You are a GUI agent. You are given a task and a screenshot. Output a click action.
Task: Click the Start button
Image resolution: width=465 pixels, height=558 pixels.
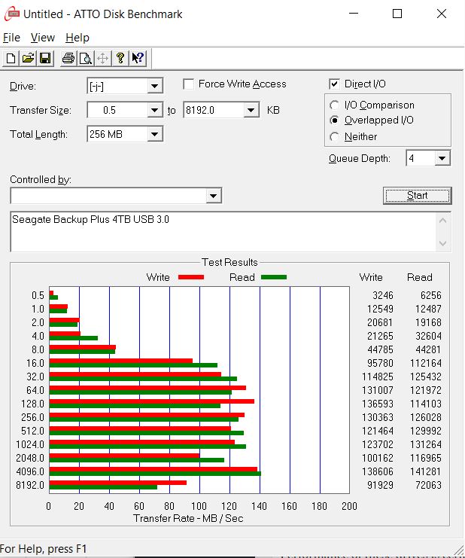[x=418, y=195]
